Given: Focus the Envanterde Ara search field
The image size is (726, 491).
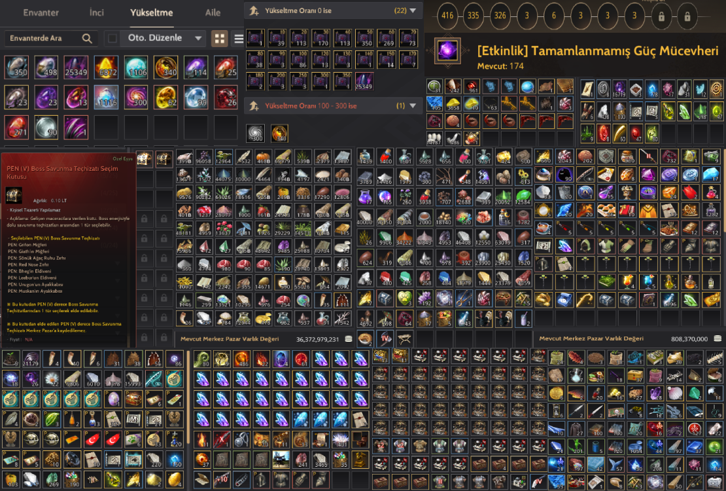Looking at the screenshot, I should [x=51, y=38].
